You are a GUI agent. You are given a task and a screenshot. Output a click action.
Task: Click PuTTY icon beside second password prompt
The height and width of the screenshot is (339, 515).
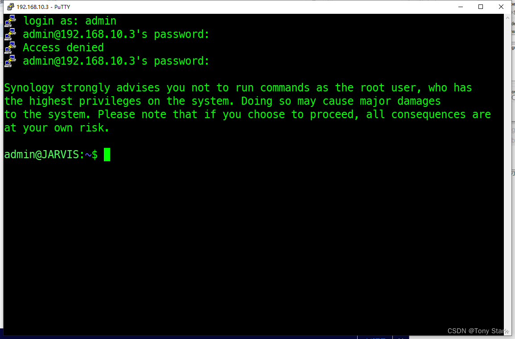(x=10, y=61)
